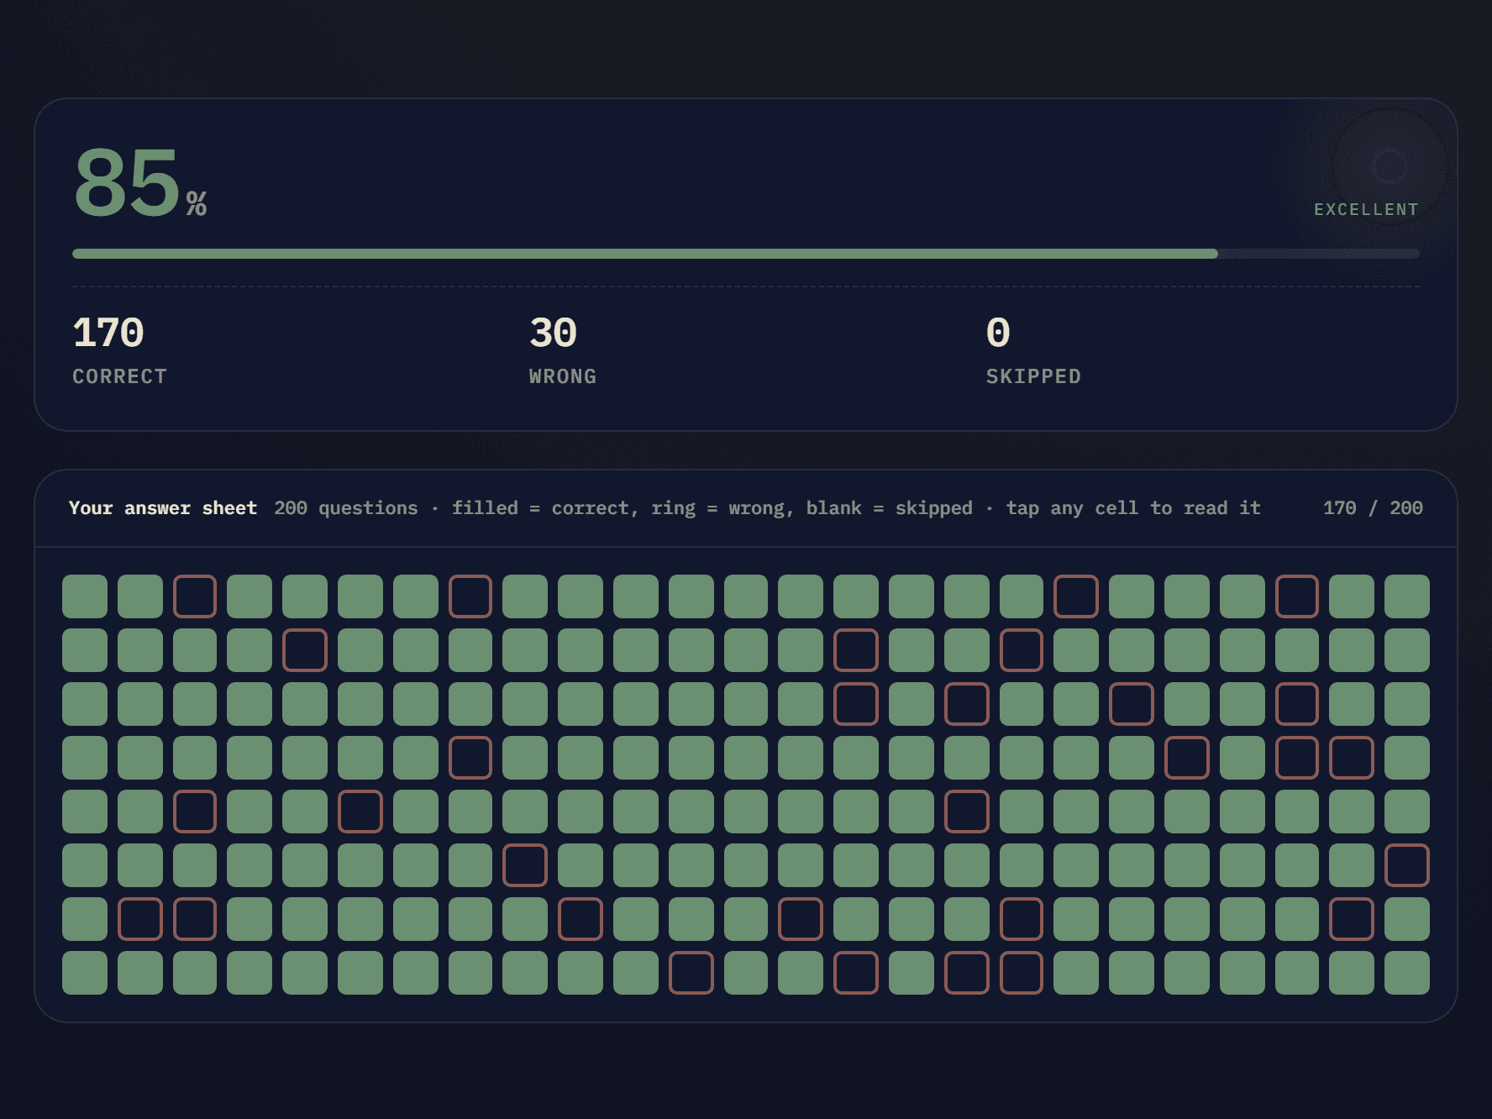Click the "85" percent score
This screenshot has width=1492, height=1119.
127,182
